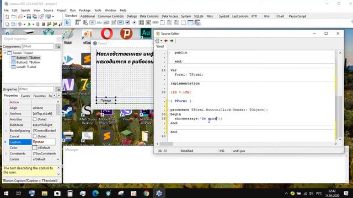Click the New Unit toolbar icon
This screenshot has height=198, width=353.
pyautogui.click(x=7, y=16)
